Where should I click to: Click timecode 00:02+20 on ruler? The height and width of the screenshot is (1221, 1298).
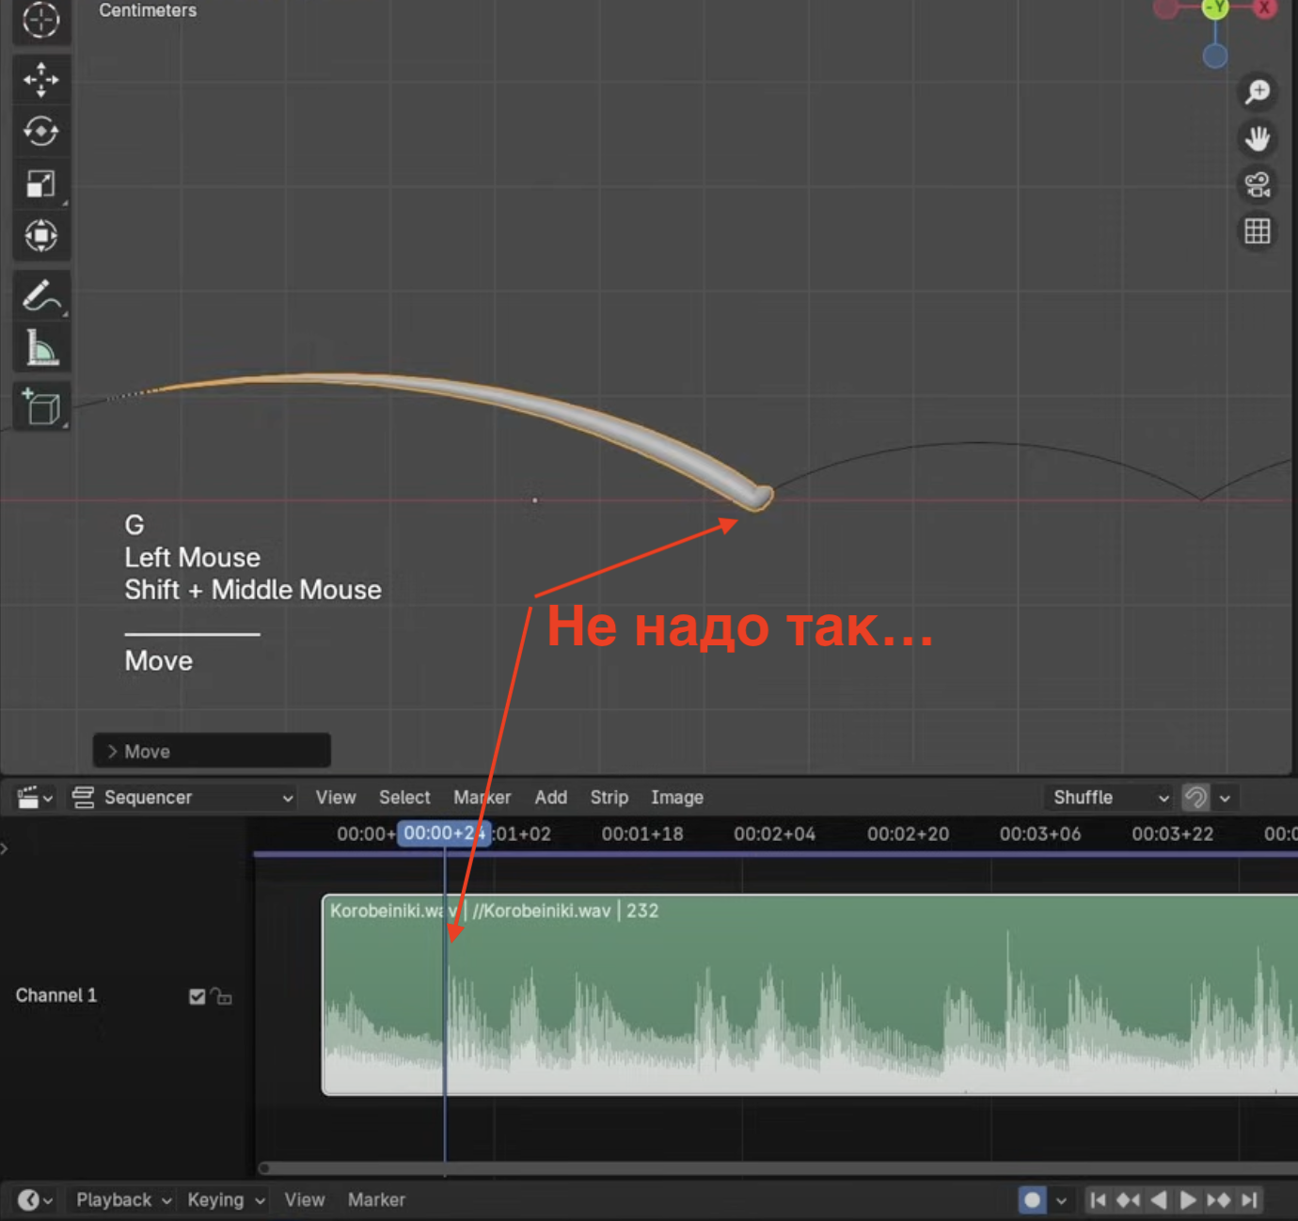(908, 834)
